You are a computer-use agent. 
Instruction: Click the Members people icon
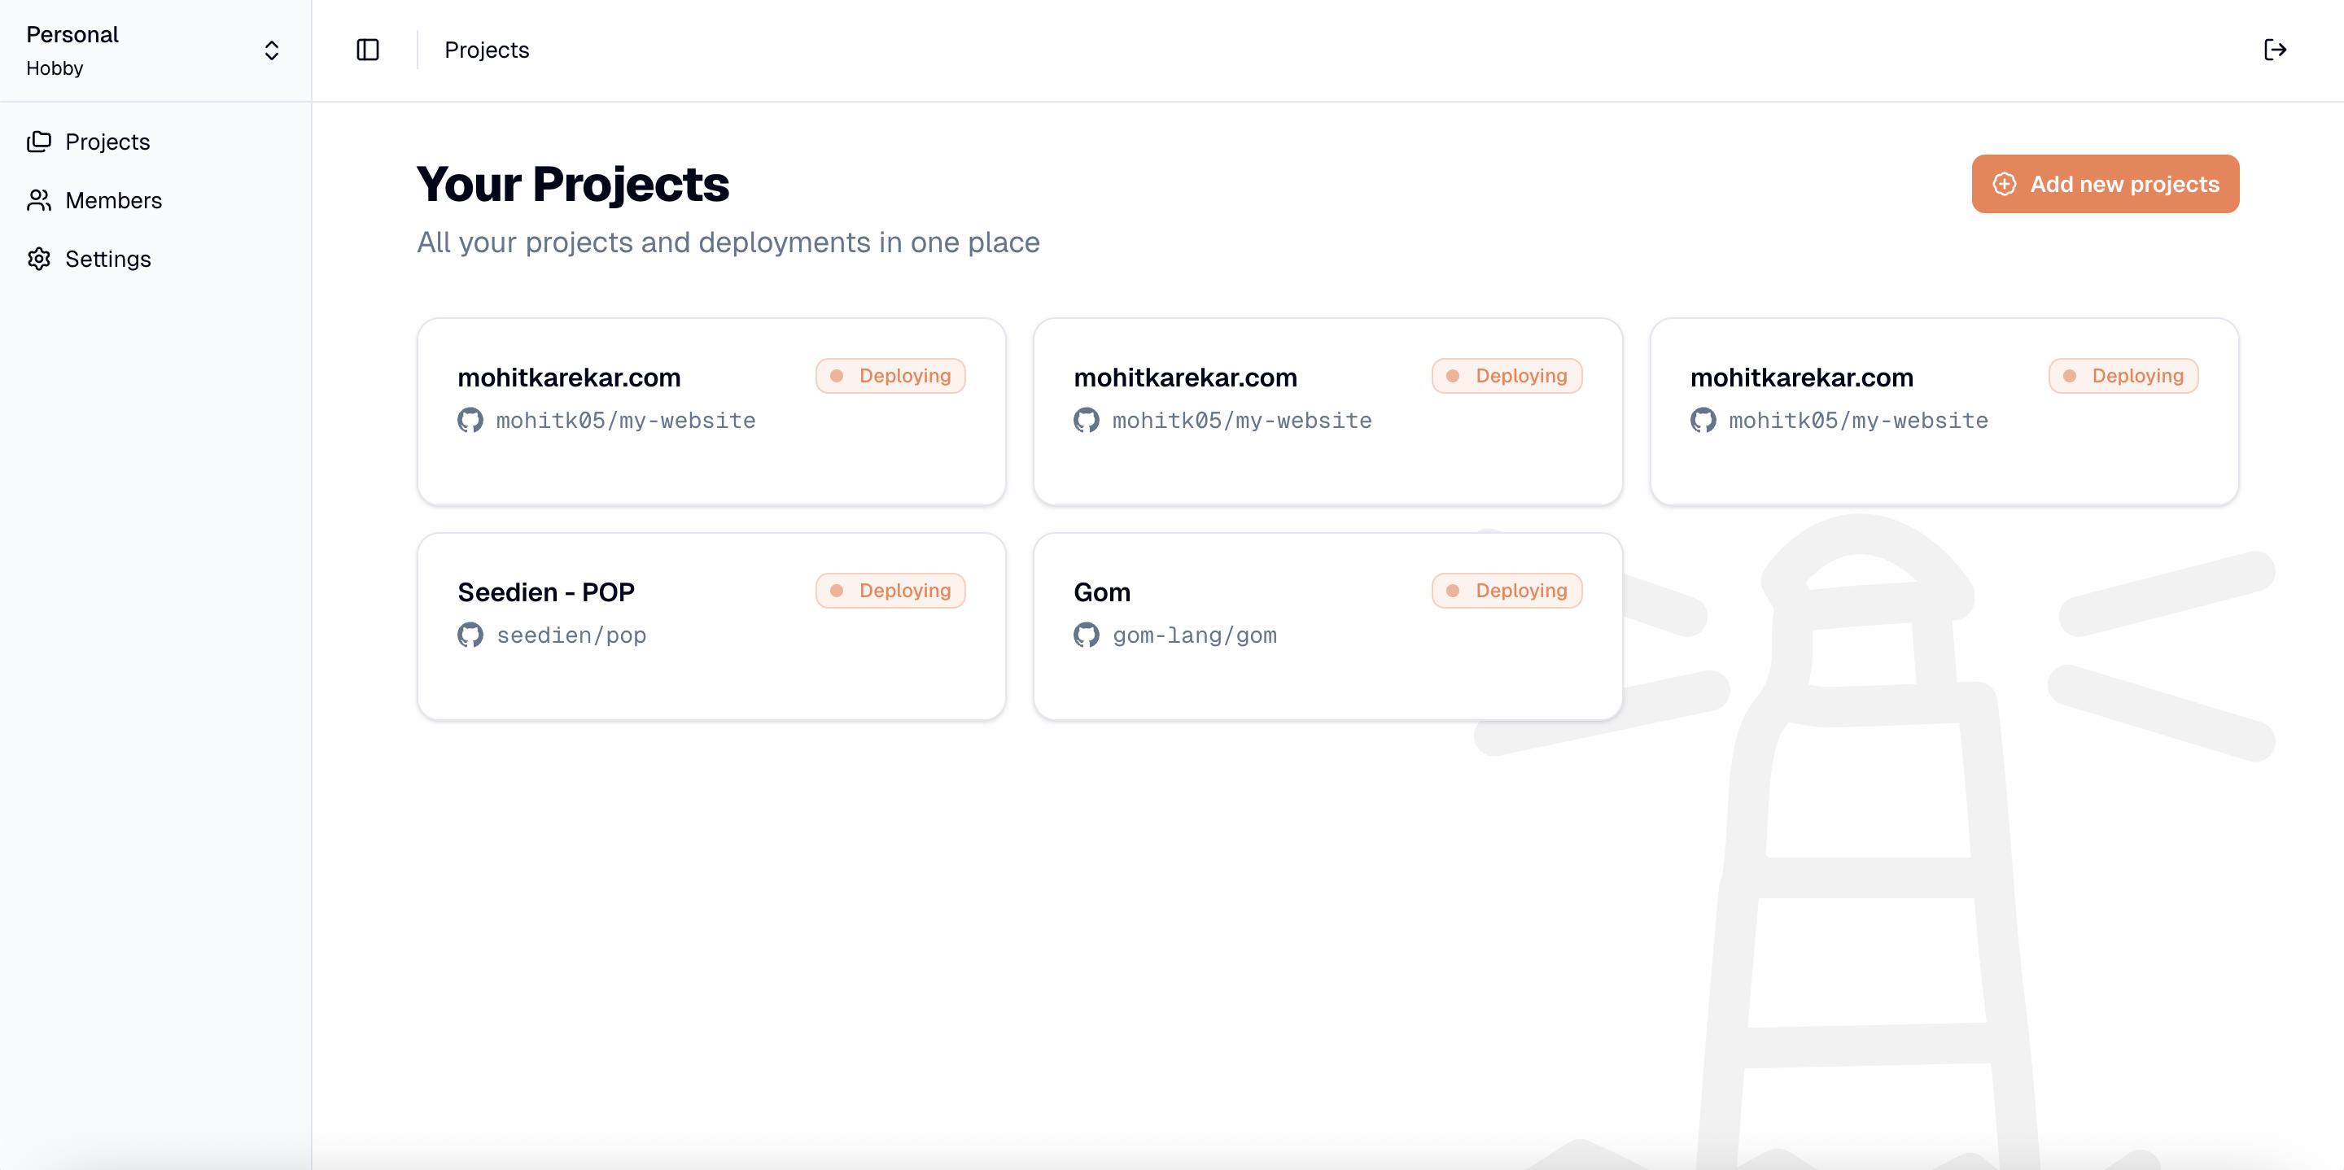click(x=40, y=200)
